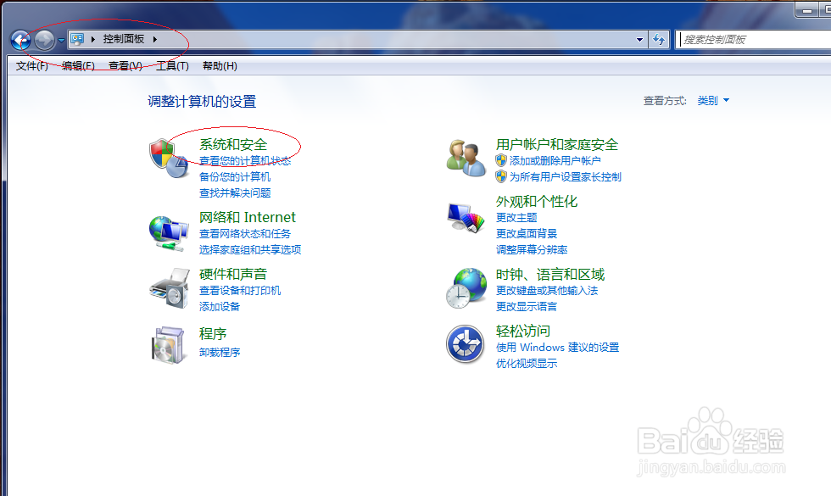
Task: Open the 类别 view mode dropdown
Action: click(x=713, y=101)
